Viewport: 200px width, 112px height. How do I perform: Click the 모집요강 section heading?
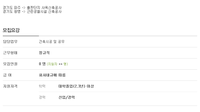(x=11, y=30)
